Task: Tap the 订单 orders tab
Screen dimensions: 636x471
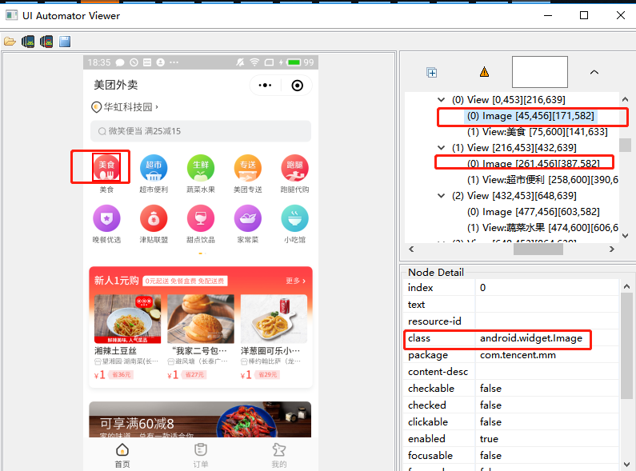Action: (x=201, y=455)
